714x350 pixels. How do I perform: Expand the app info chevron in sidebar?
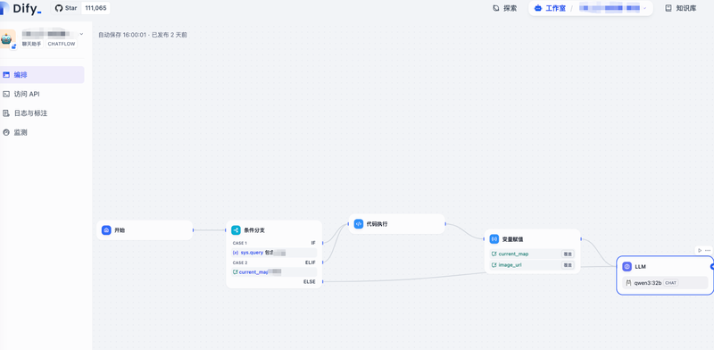coord(81,34)
